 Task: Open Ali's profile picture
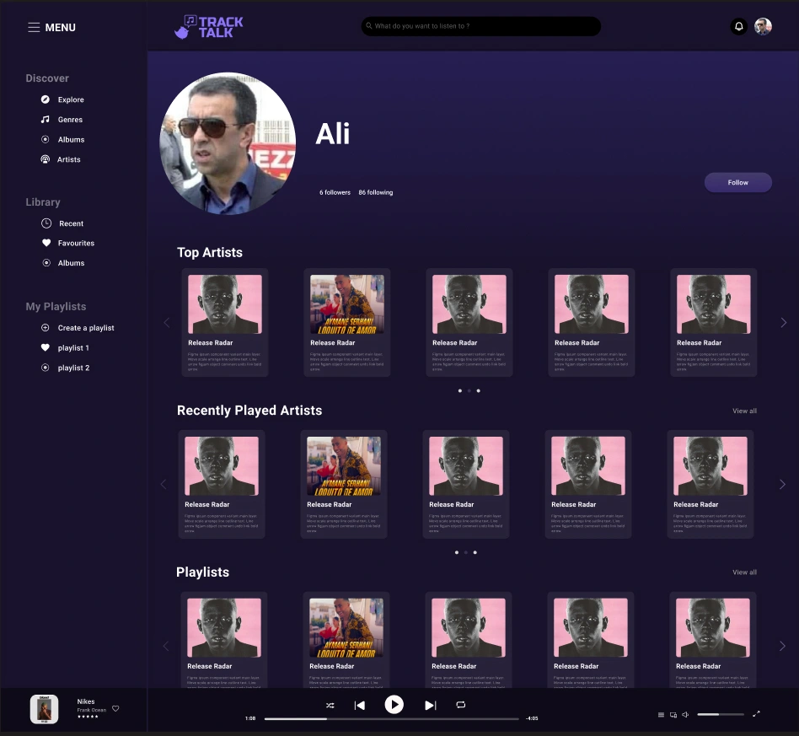click(x=228, y=143)
